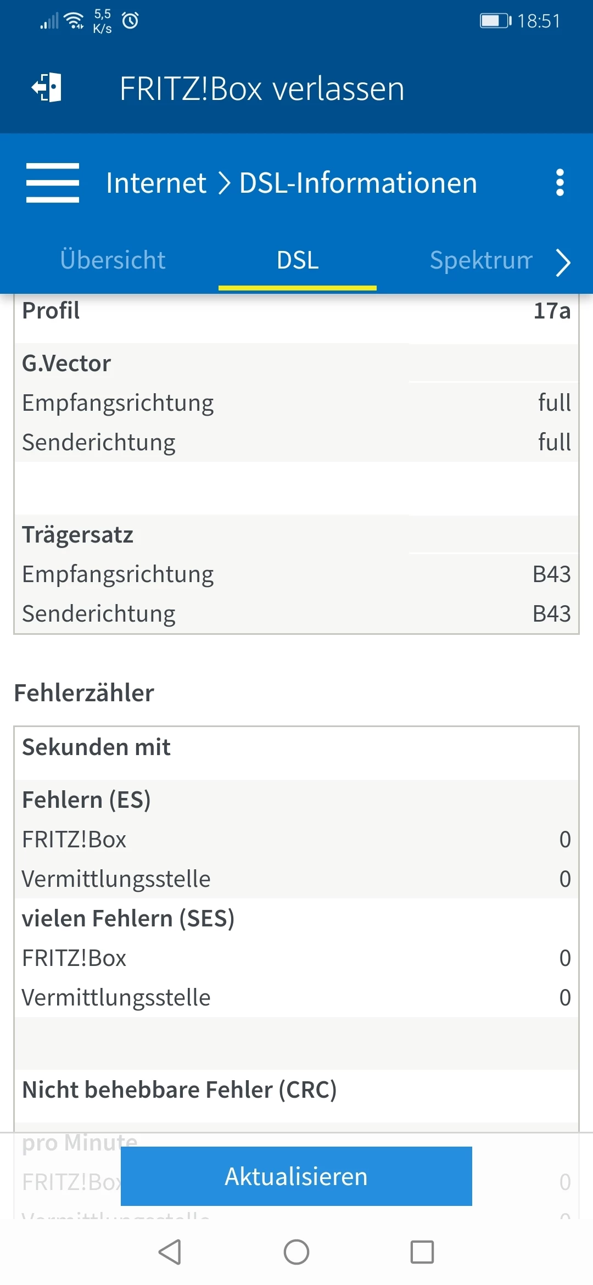Tap the Profil 17a row
The image size is (593, 1285).
point(296,311)
